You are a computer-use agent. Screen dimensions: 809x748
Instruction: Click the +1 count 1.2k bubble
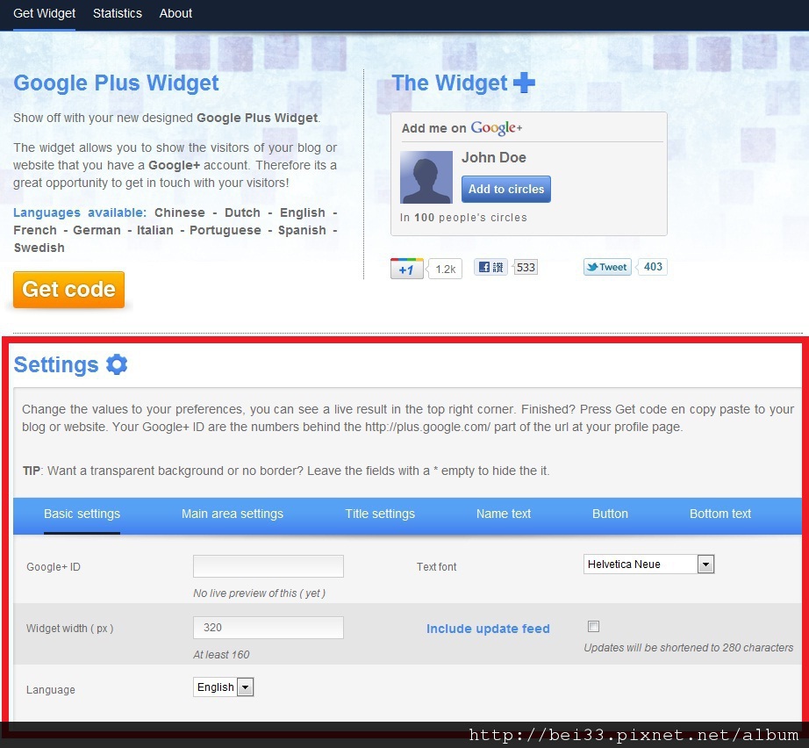click(445, 269)
